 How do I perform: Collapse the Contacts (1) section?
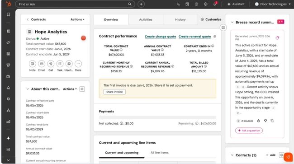point(232,155)
